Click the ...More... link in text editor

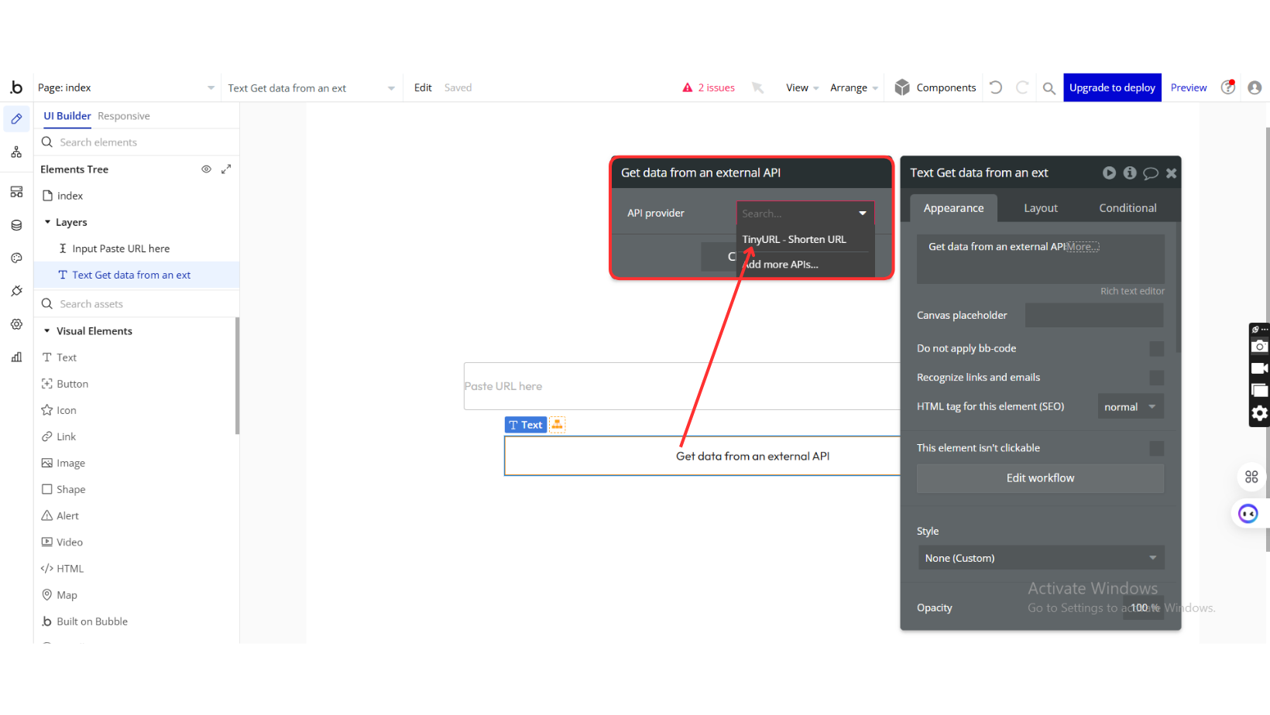(x=1083, y=247)
